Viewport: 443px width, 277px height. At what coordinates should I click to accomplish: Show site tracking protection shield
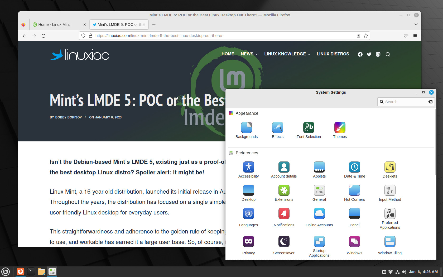[83, 36]
